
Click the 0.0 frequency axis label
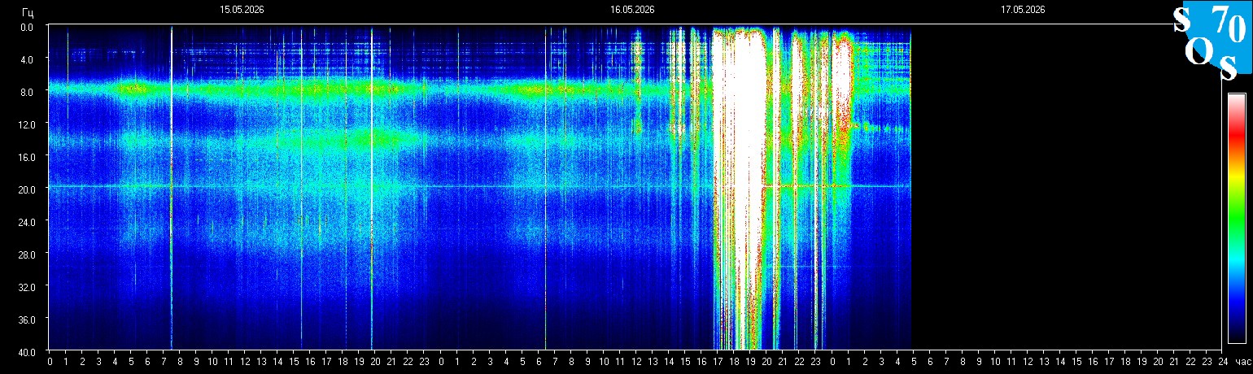26,27
